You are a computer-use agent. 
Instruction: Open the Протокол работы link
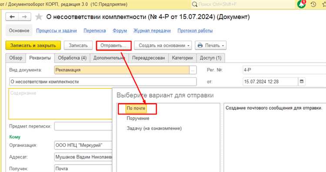coord(195,30)
